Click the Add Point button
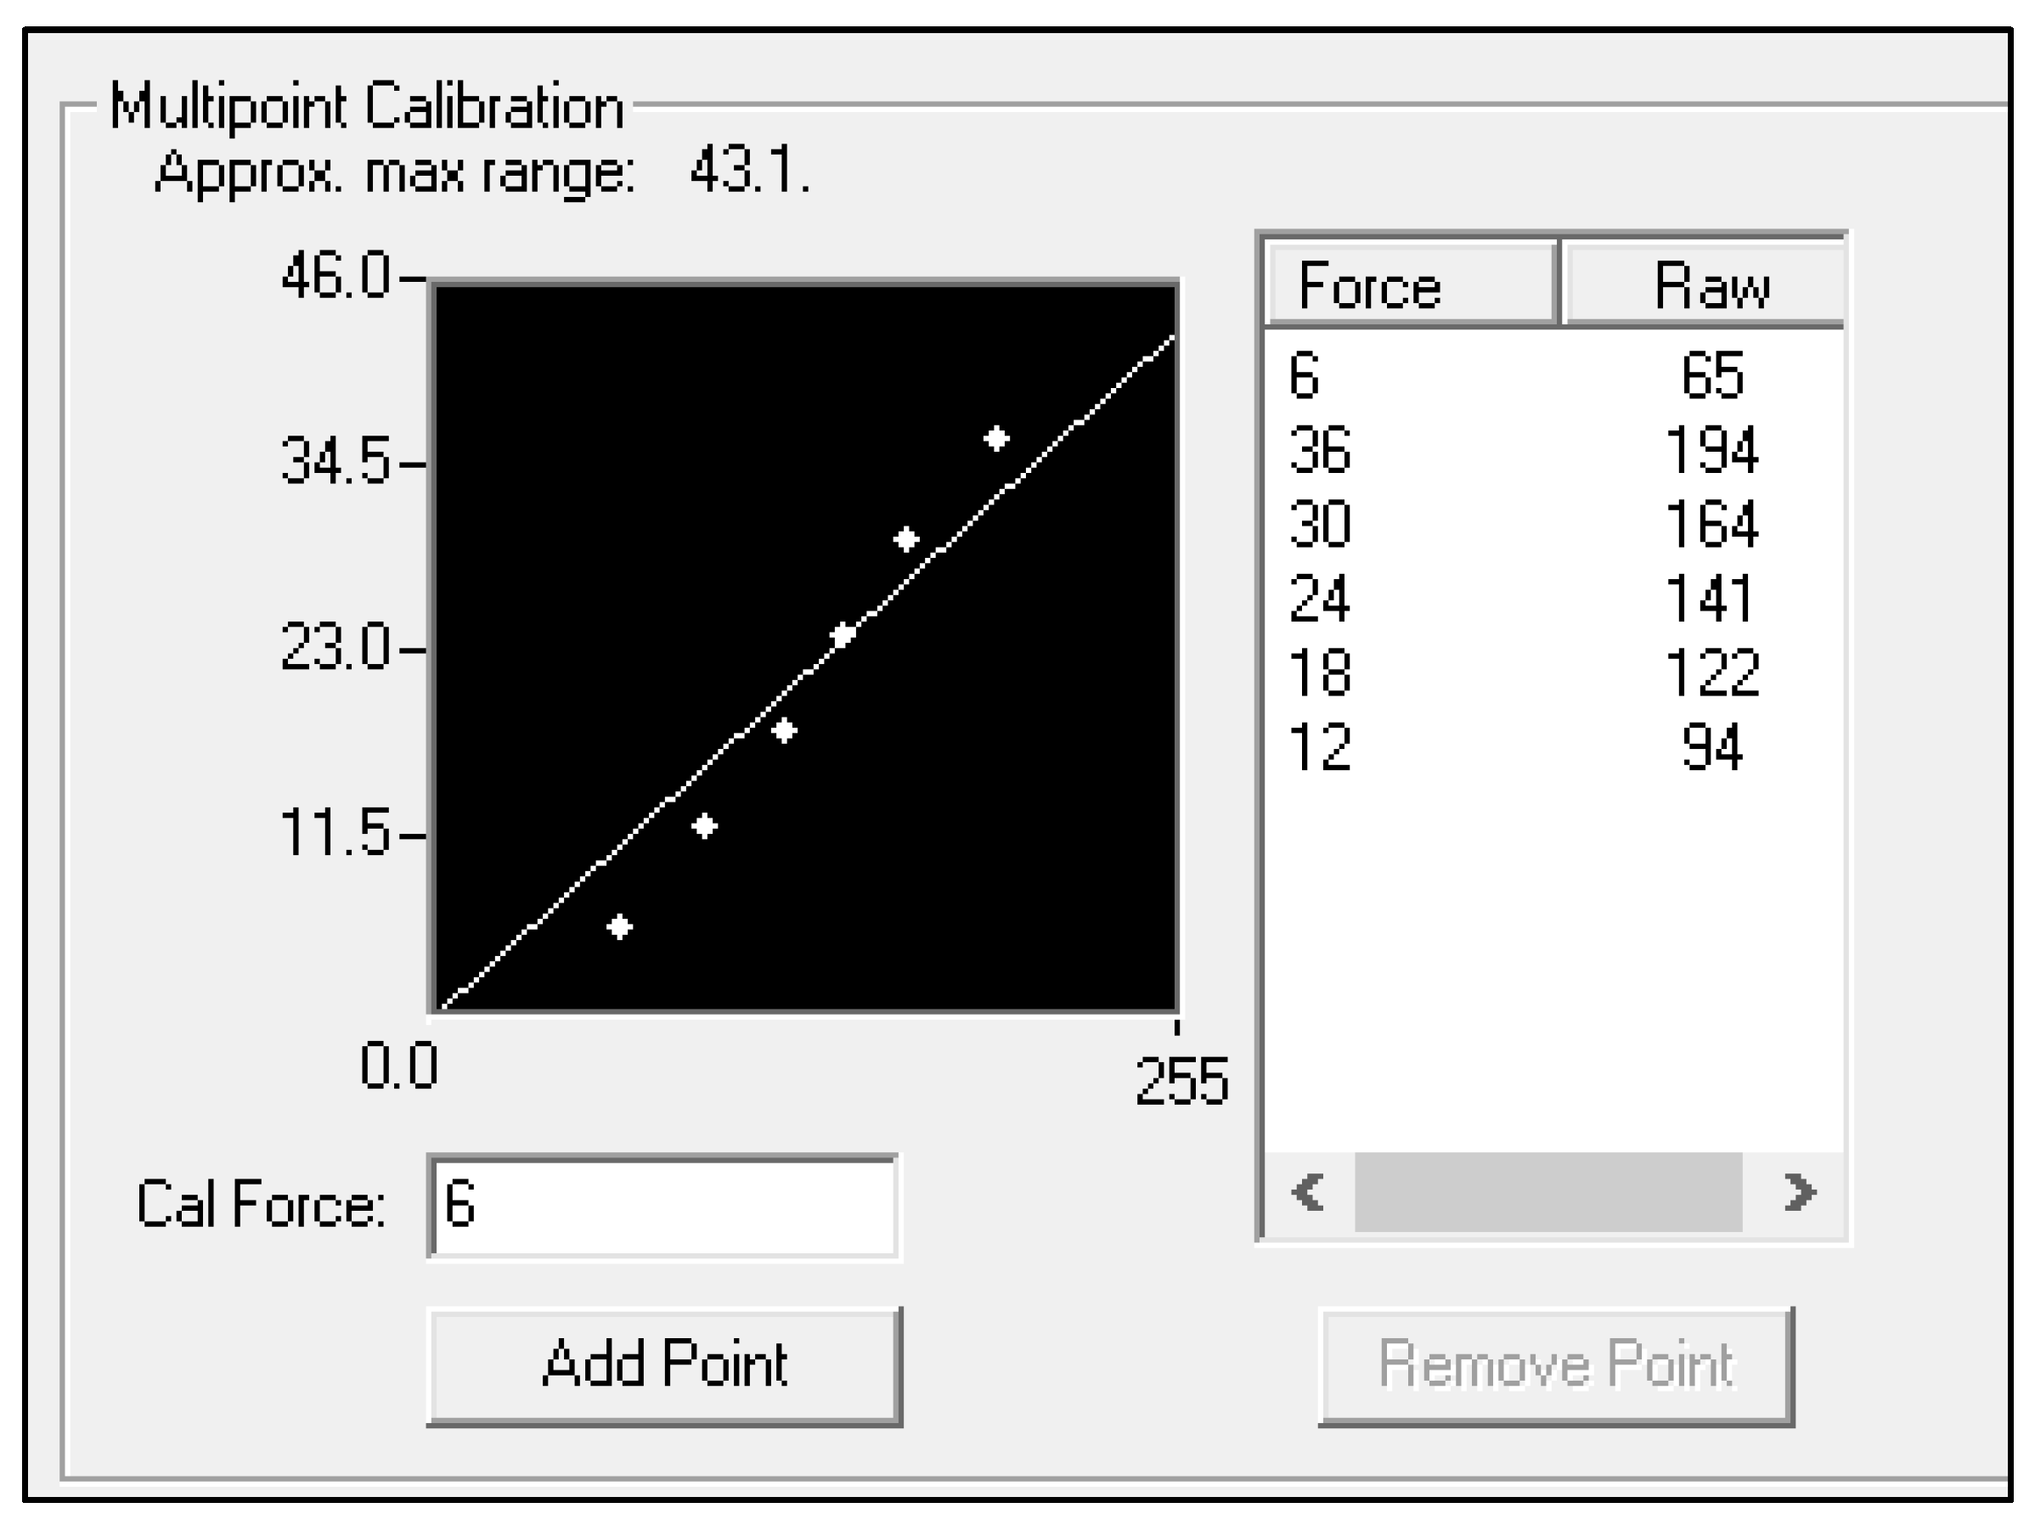This screenshot has width=2035, height=1525. [663, 1365]
